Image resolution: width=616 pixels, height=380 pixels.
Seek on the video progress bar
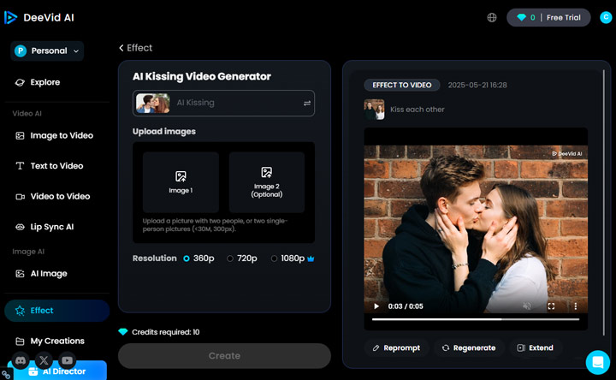tap(476, 319)
